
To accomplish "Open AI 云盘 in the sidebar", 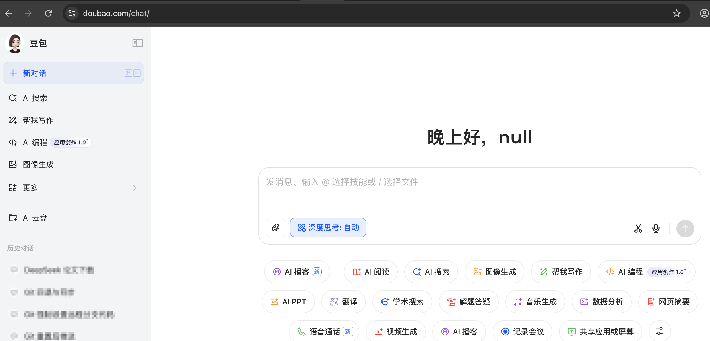I will [73, 218].
